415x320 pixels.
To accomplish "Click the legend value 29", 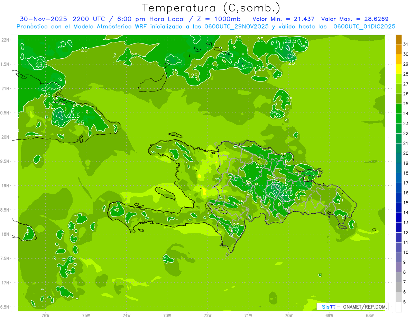I will tap(406, 64).
